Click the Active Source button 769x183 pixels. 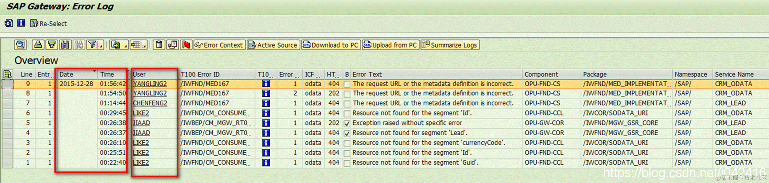click(273, 45)
